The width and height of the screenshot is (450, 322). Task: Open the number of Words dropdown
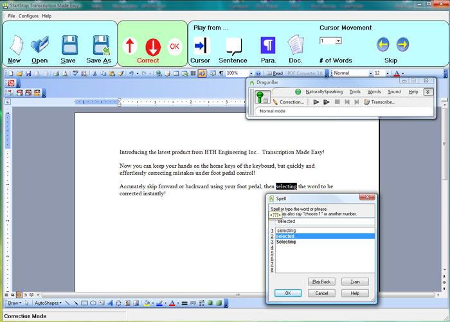pyautogui.click(x=338, y=41)
